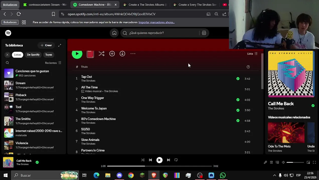319x180 pixels.
Task: Search within the library via magnifier icon
Action: click(x=7, y=63)
